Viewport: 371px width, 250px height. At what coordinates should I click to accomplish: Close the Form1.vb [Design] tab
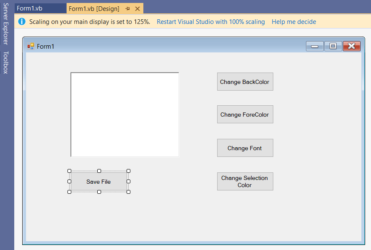point(138,8)
